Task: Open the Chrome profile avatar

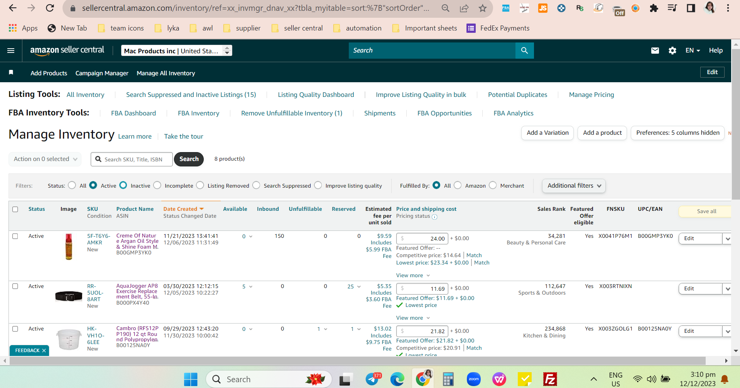Action: pos(710,8)
